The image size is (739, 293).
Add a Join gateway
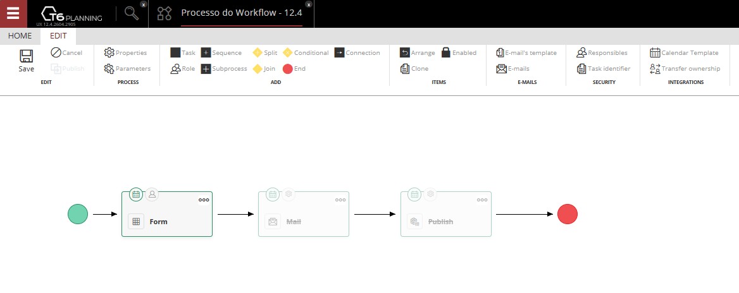pos(264,69)
